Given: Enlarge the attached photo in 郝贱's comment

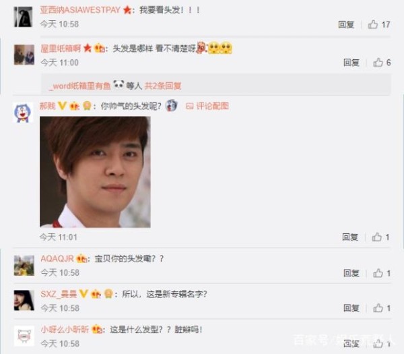Looking at the screenshot, I should pyautogui.click(x=95, y=172).
